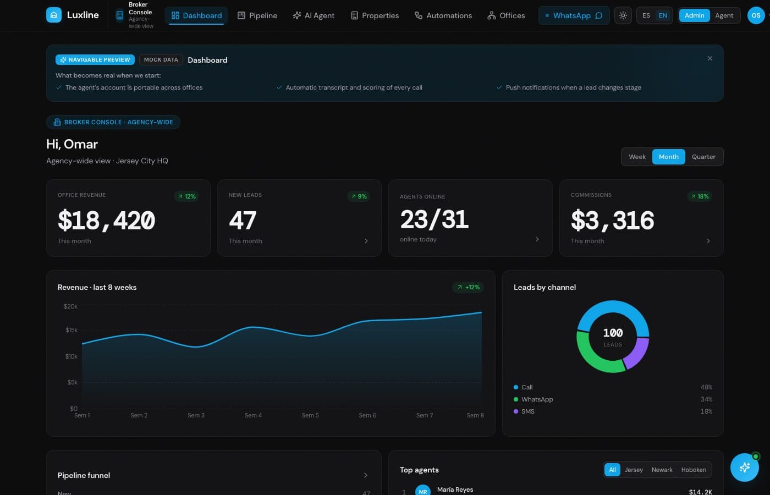Open the Properties section
Viewport: 770px width, 495px height.
[375, 15]
